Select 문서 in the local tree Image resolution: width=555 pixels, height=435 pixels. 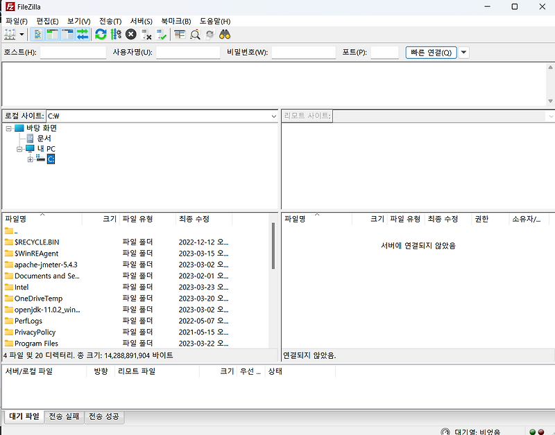[44, 139]
